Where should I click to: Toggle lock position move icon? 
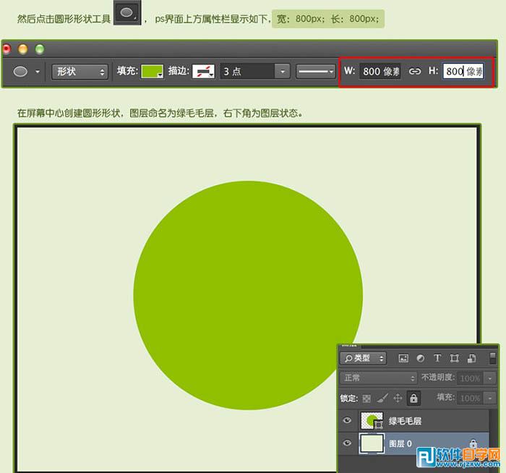pos(398,398)
